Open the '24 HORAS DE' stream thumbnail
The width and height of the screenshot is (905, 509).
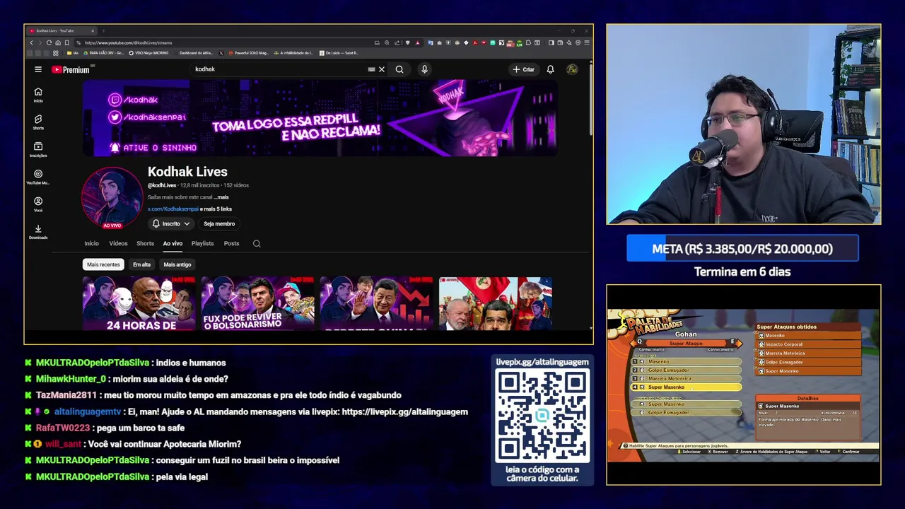pos(139,303)
